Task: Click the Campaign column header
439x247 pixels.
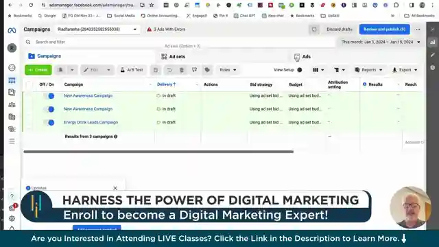Action: 73,84
